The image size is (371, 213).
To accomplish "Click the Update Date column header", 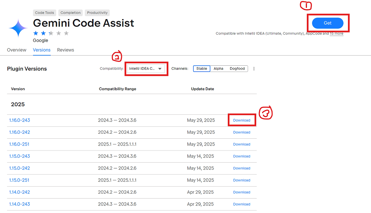I will pos(203,89).
